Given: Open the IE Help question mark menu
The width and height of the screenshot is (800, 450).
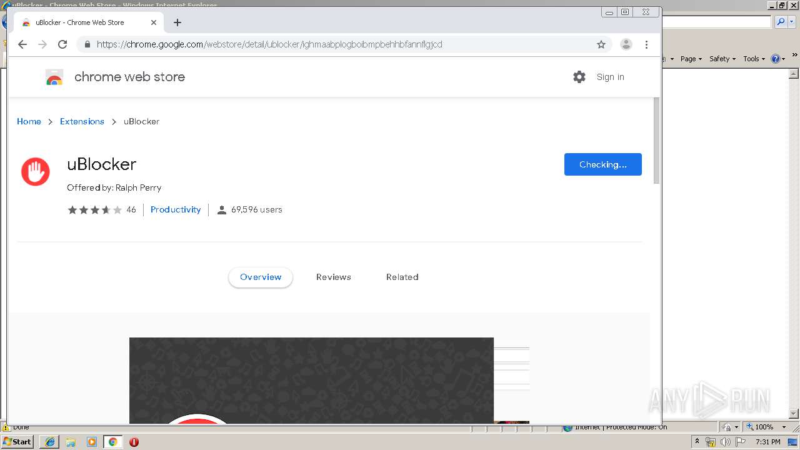Looking at the screenshot, I should [777, 59].
